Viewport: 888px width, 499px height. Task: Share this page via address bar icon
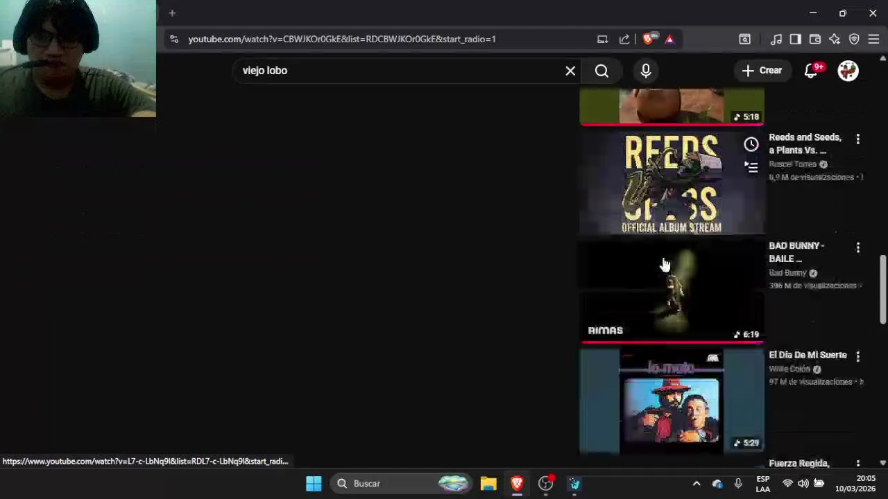coord(624,40)
